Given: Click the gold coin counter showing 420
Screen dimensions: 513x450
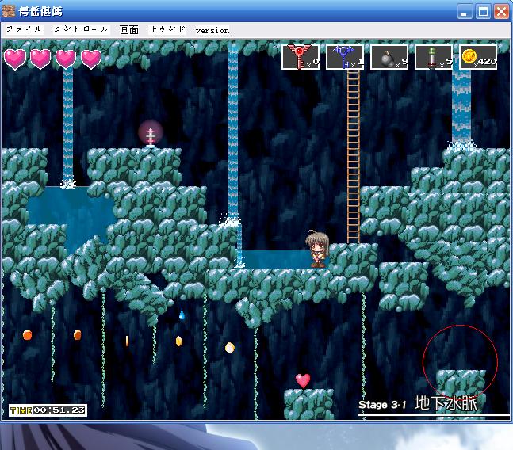Looking at the screenshot, I should tap(478, 57).
